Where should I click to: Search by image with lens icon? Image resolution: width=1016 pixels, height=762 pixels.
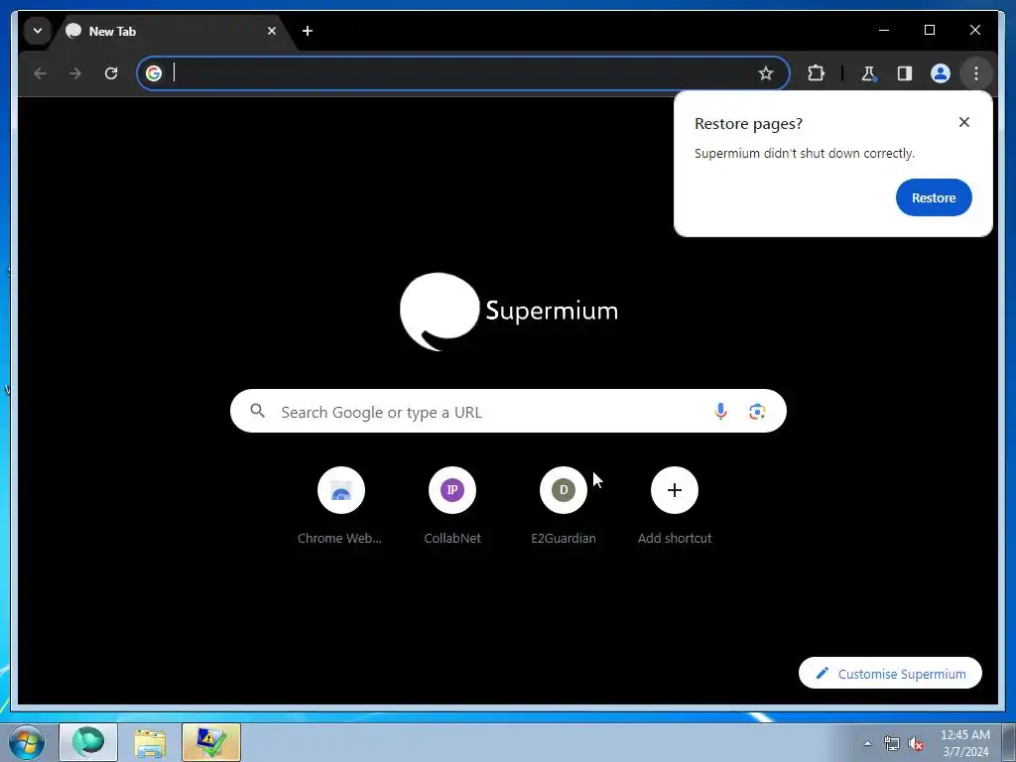coord(757,411)
